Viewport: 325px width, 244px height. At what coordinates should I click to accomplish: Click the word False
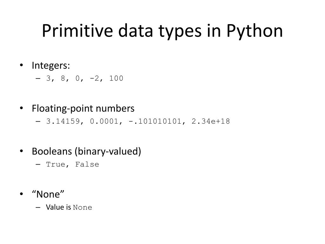pos(87,164)
